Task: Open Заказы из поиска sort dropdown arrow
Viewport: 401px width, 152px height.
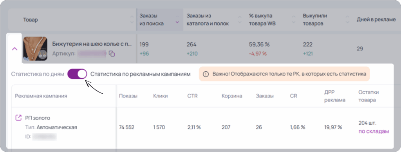Action: point(177,22)
